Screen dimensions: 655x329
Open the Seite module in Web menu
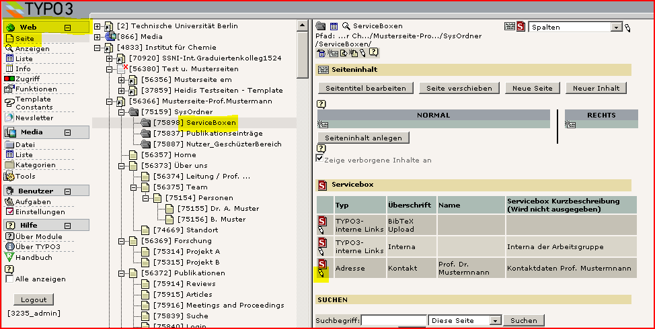coord(24,38)
